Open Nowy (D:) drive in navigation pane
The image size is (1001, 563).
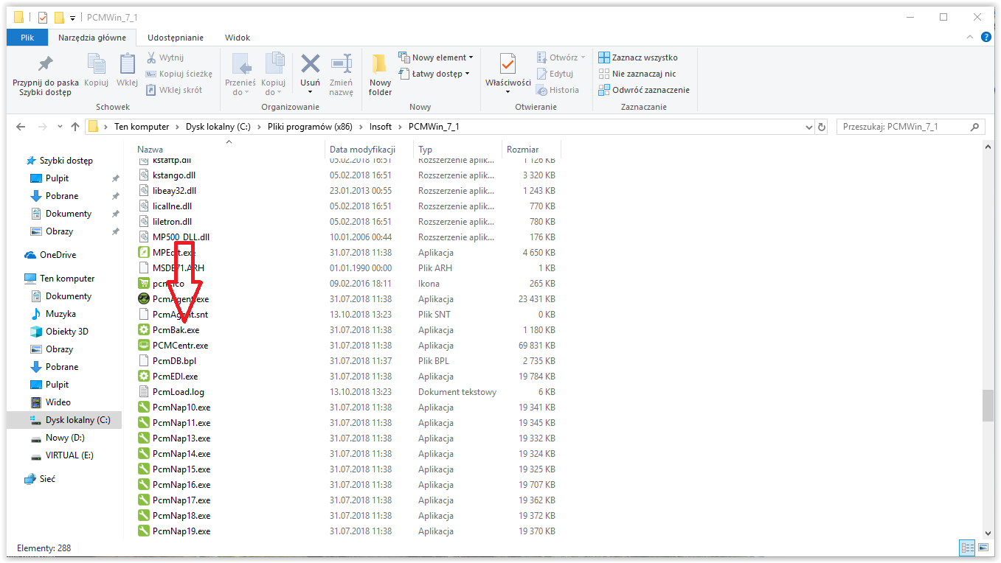65,438
